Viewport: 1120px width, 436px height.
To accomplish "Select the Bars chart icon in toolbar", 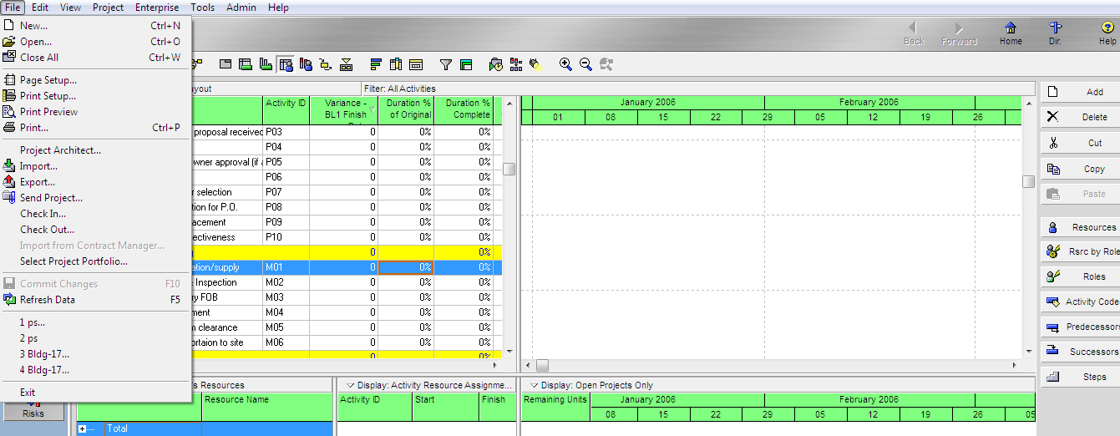I will (375, 64).
